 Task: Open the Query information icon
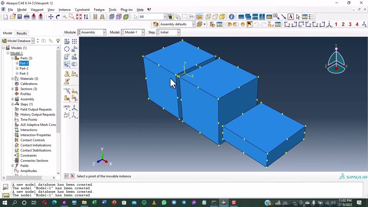pos(231,17)
